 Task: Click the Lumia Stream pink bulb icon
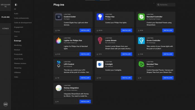(x=100, y=40)
